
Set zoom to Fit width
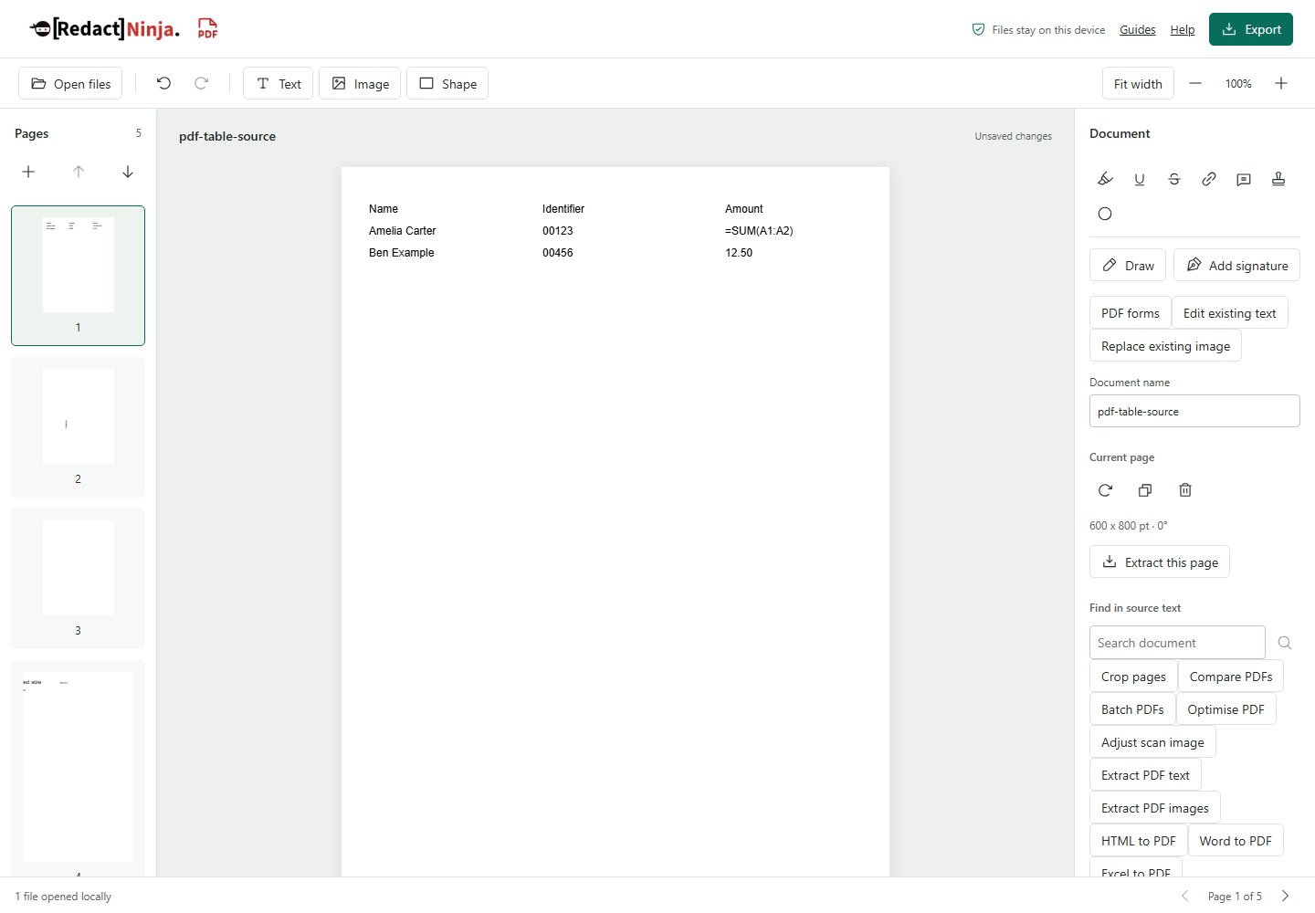[x=1138, y=83]
